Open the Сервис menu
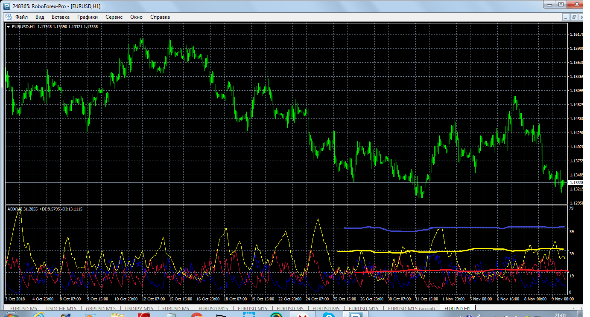Image resolution: width=590 pixels, height=317 pixels. [114, 17]
